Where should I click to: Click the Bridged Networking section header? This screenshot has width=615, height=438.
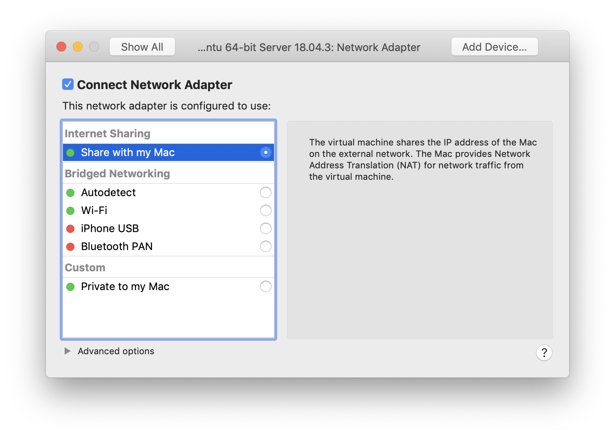[117, 174]
